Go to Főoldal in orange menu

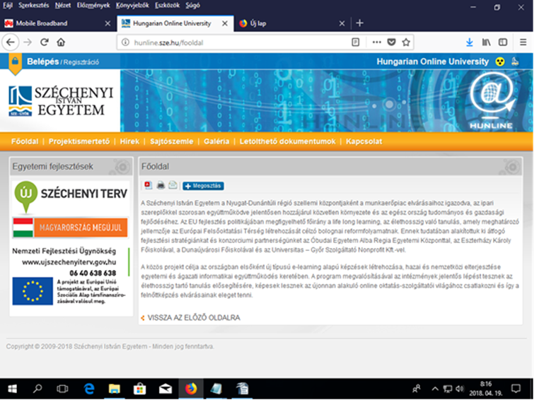25,141
